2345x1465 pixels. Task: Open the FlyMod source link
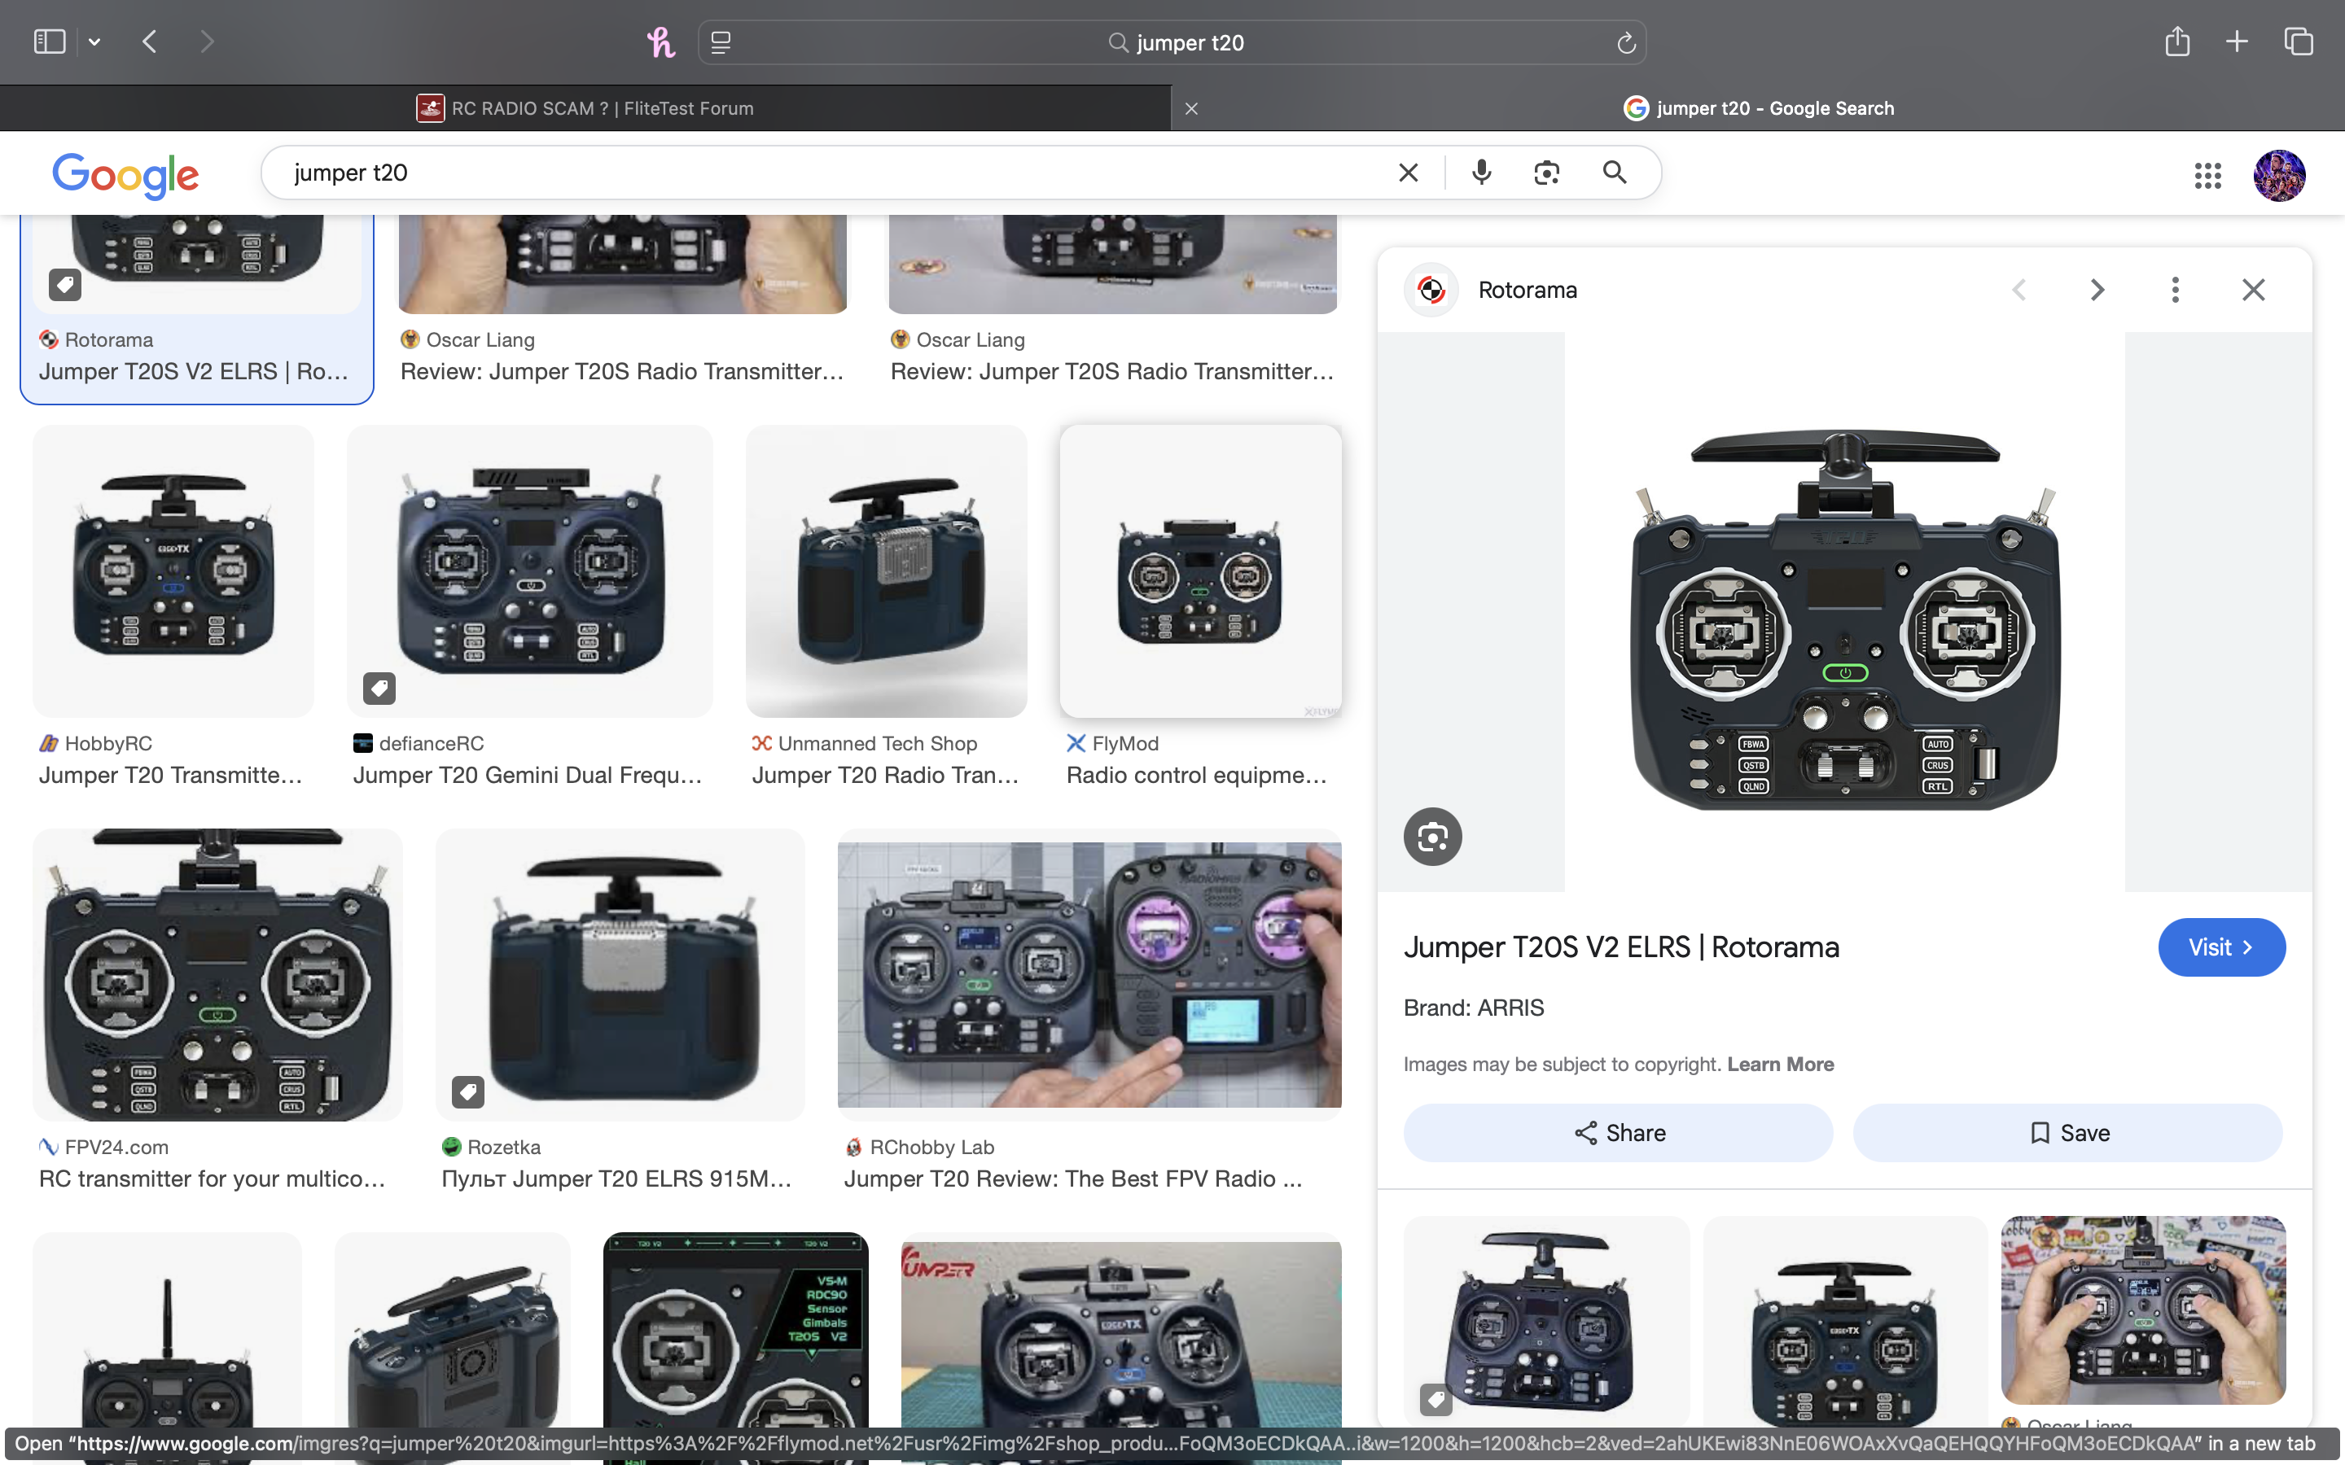pos(1112,743)
